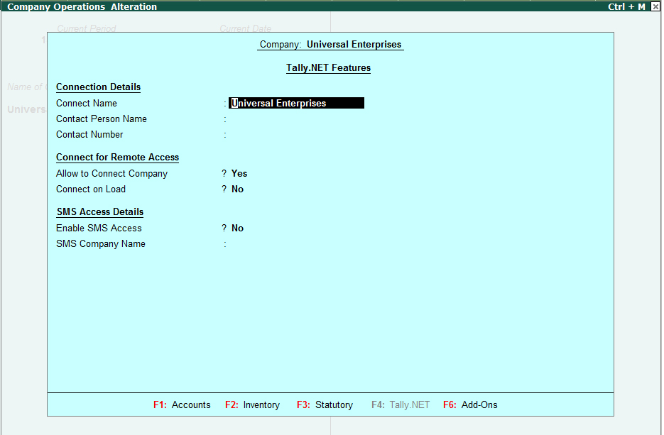This screenshot has width=664, height=435.
Task: Click the Connect Name input field
Action: 296,103
